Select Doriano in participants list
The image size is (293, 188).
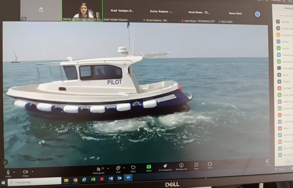pos(284,82)
